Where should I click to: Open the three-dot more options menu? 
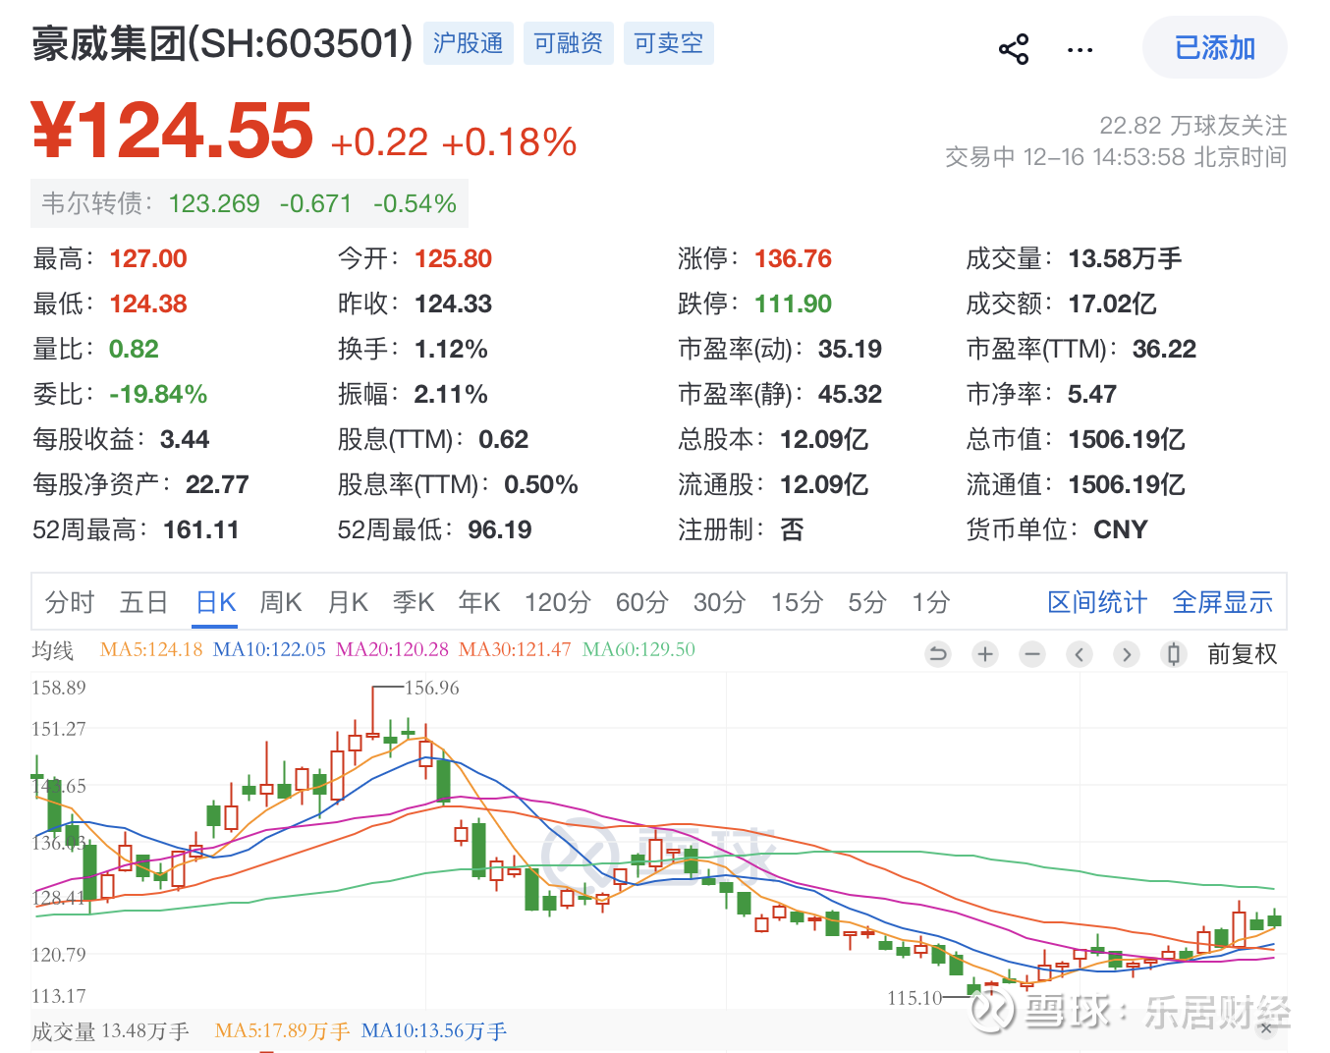(x=1080, y=49)
